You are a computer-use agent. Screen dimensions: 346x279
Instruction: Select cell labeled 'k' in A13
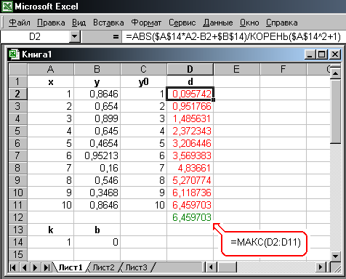click(x=51, y=230)
